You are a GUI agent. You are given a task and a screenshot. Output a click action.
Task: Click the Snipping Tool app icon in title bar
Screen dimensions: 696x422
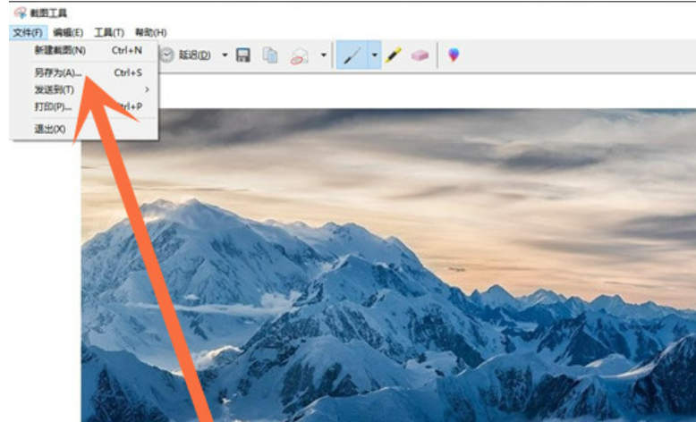[x=20, y=13]
